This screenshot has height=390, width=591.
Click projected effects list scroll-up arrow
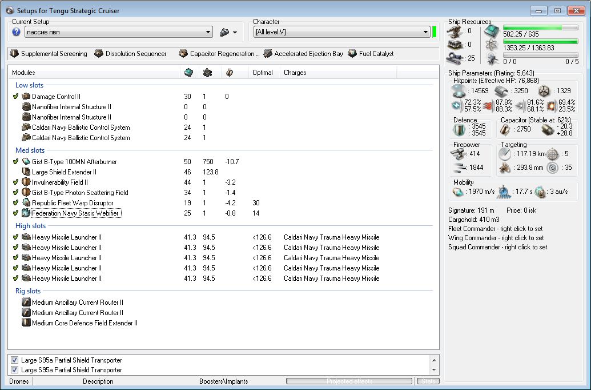434,360
